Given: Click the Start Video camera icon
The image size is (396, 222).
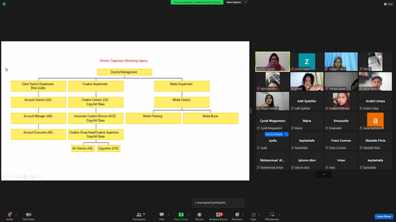Looking at the screenshot, I should coord(28,215).
